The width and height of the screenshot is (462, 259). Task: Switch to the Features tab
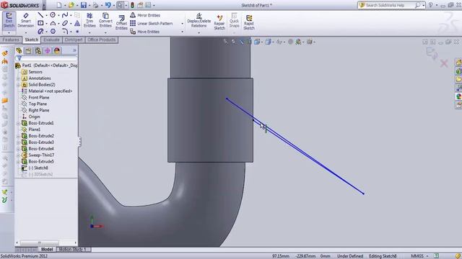point(11,40)
